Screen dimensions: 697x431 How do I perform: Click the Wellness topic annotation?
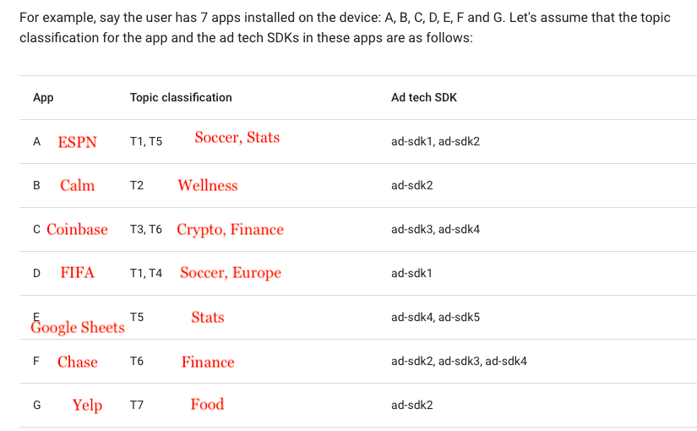tap(208, 185)
